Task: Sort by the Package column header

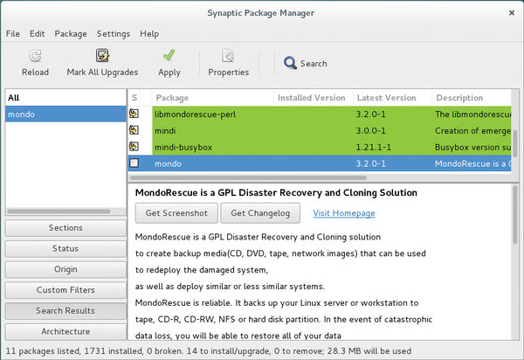Action: (212, 98)
